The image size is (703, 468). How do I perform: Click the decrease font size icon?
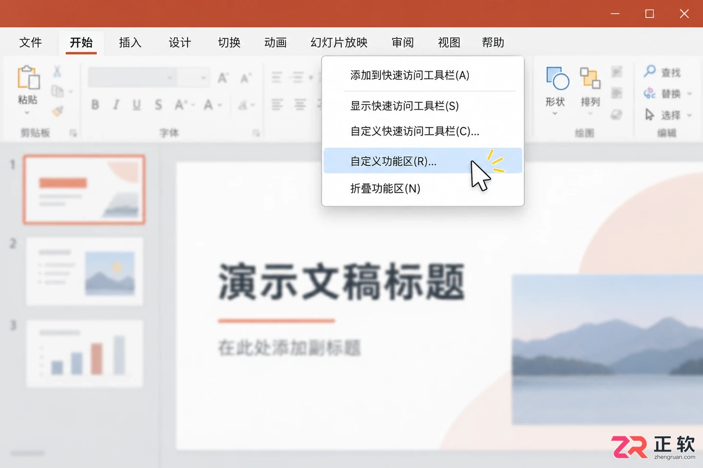246,78
